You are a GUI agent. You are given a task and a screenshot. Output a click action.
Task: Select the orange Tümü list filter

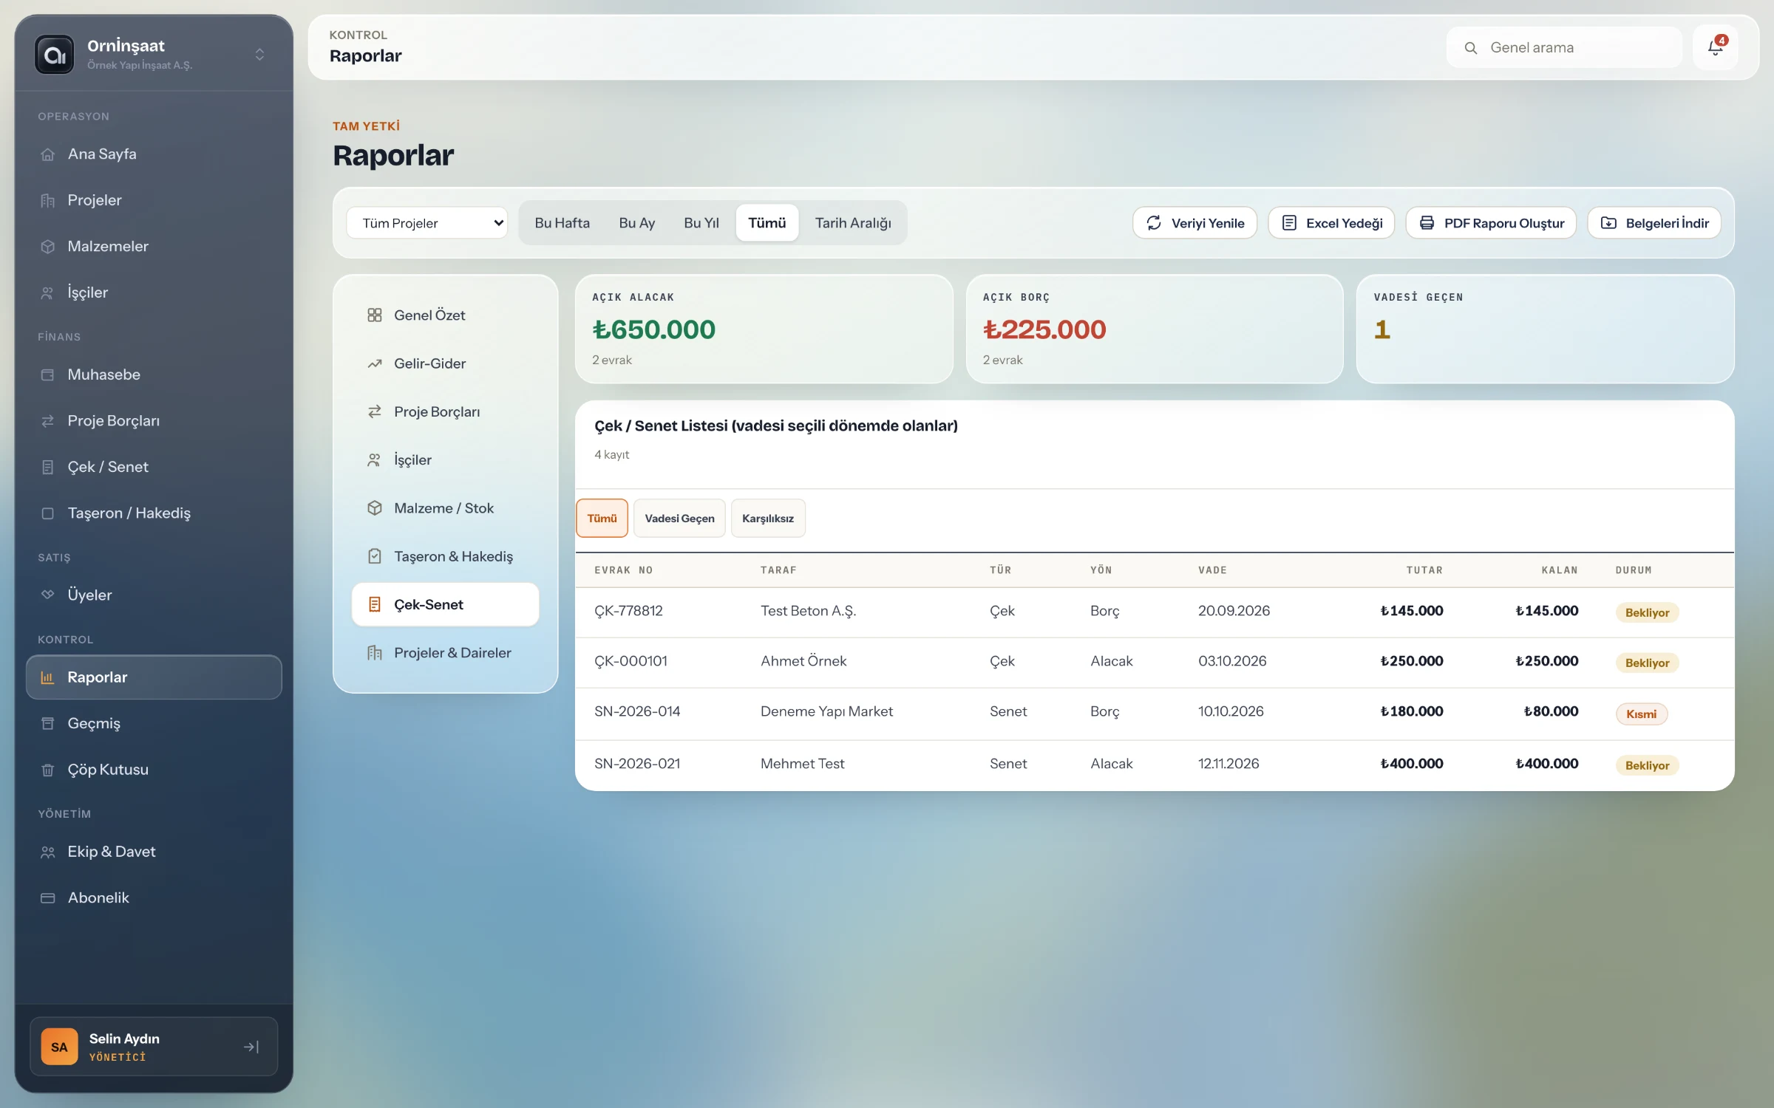[x=602, y=519]
